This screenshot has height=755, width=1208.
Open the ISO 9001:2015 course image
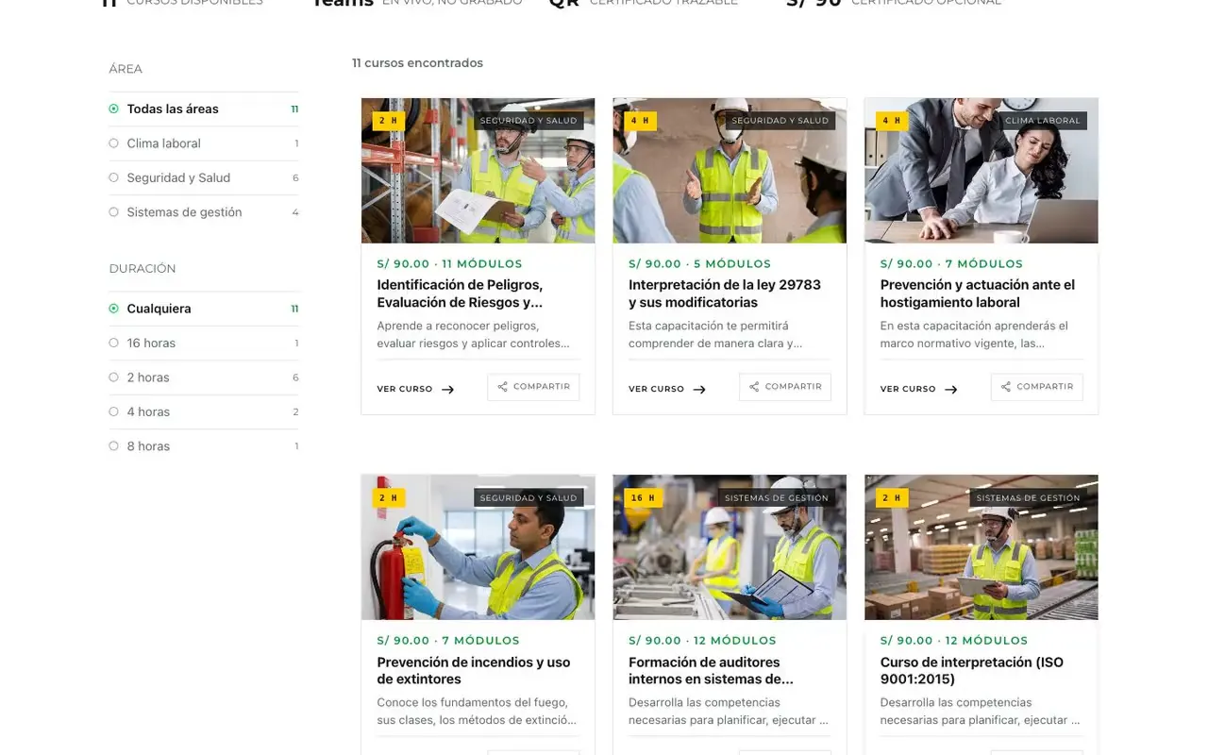tap(981, 547)
